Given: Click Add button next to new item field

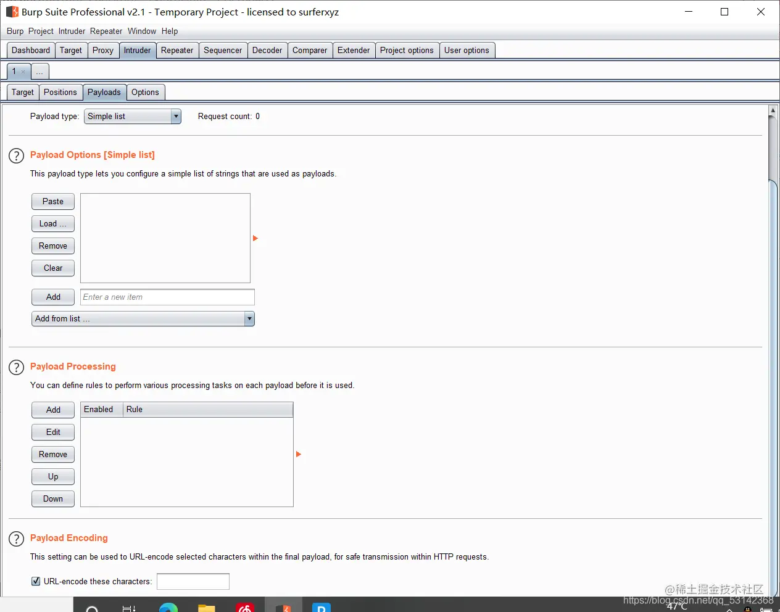Looking at the screenshot, I should click(x=53, y=297).
